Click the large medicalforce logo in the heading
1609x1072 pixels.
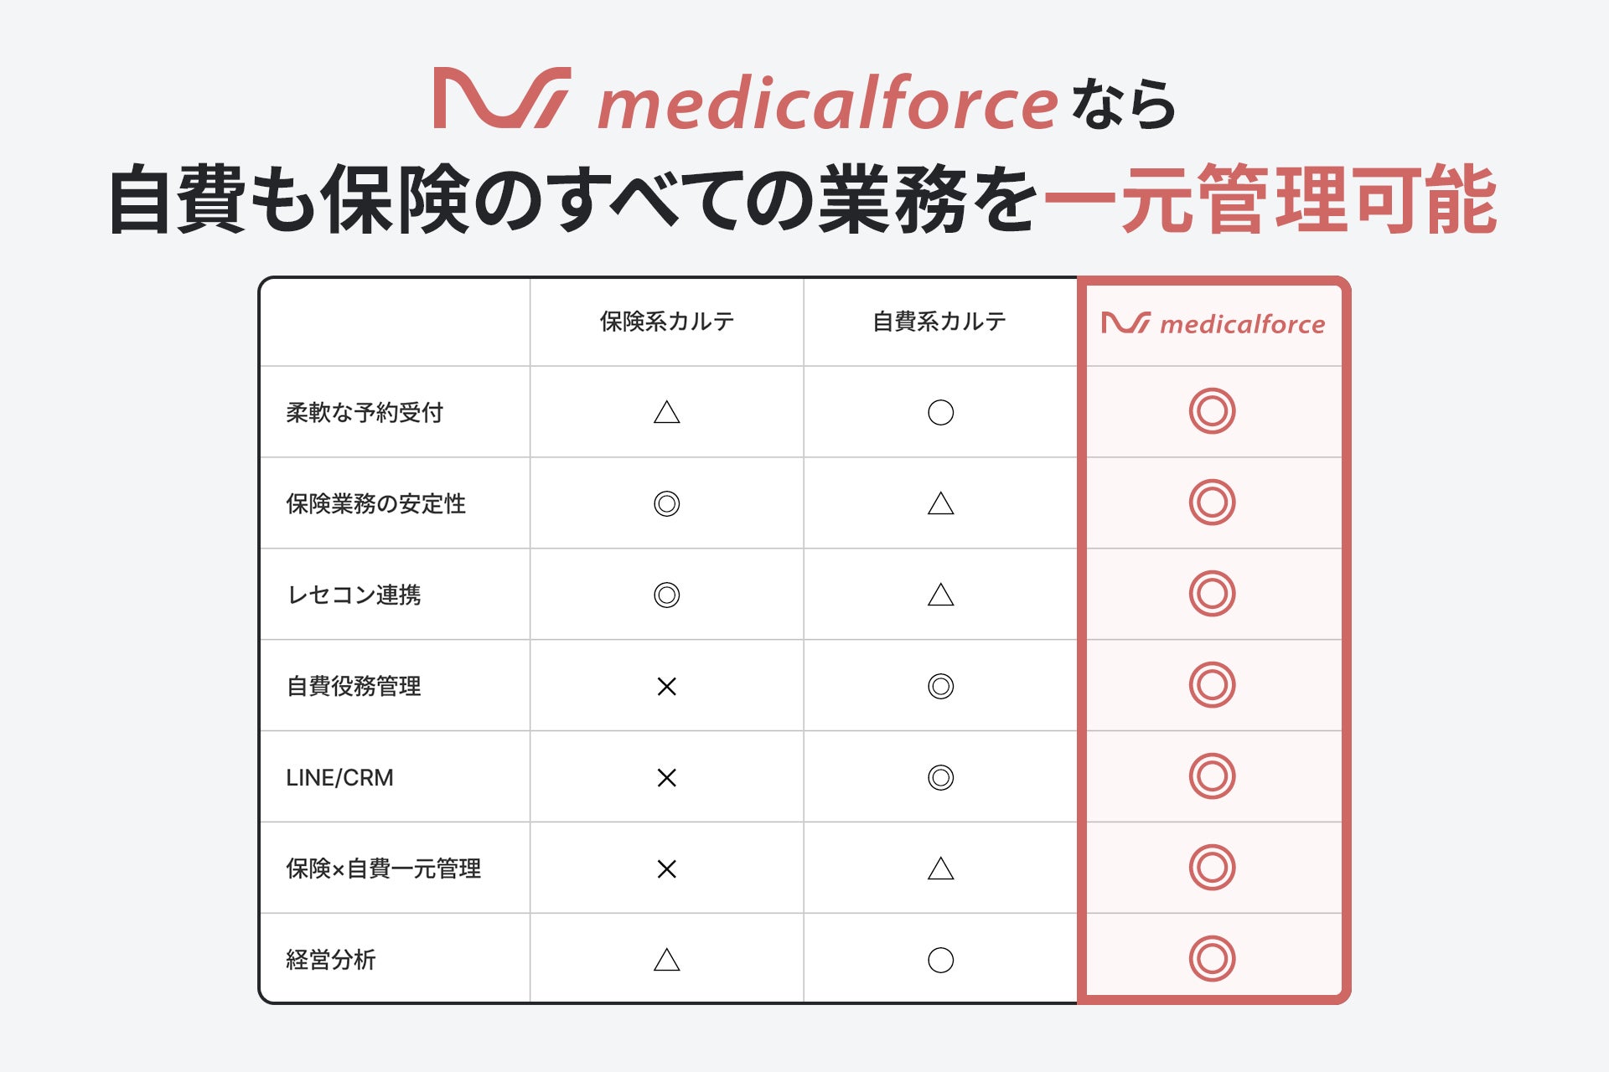pos(746,100)
